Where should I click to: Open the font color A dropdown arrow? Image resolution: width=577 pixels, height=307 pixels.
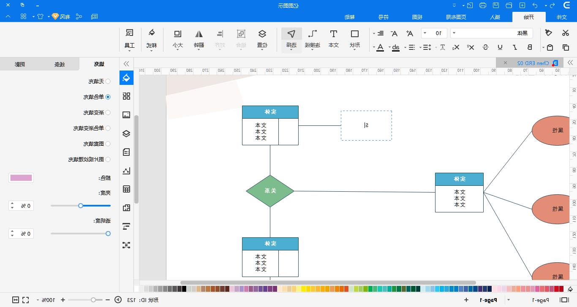pyautogui.click(x=374, y=47)
